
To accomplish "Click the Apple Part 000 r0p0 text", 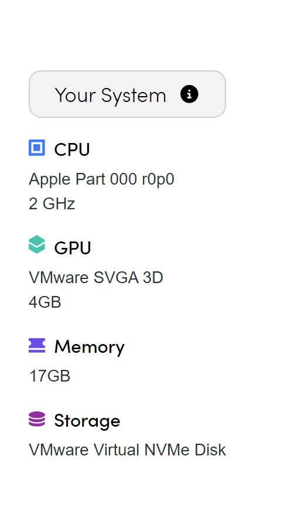I will tap(101, 179).
